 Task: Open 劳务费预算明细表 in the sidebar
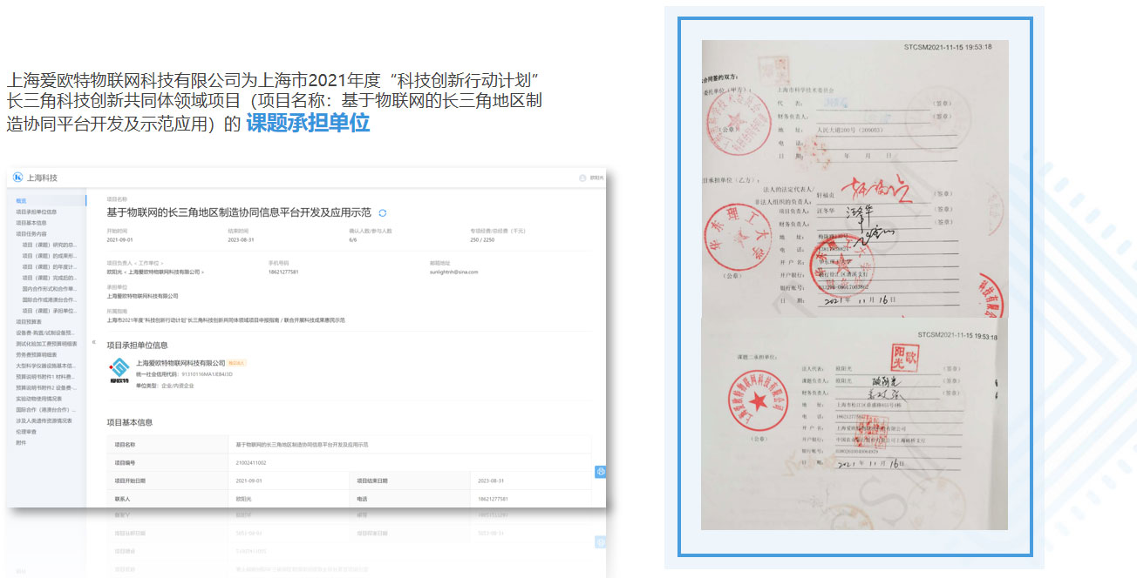[36, 355]
